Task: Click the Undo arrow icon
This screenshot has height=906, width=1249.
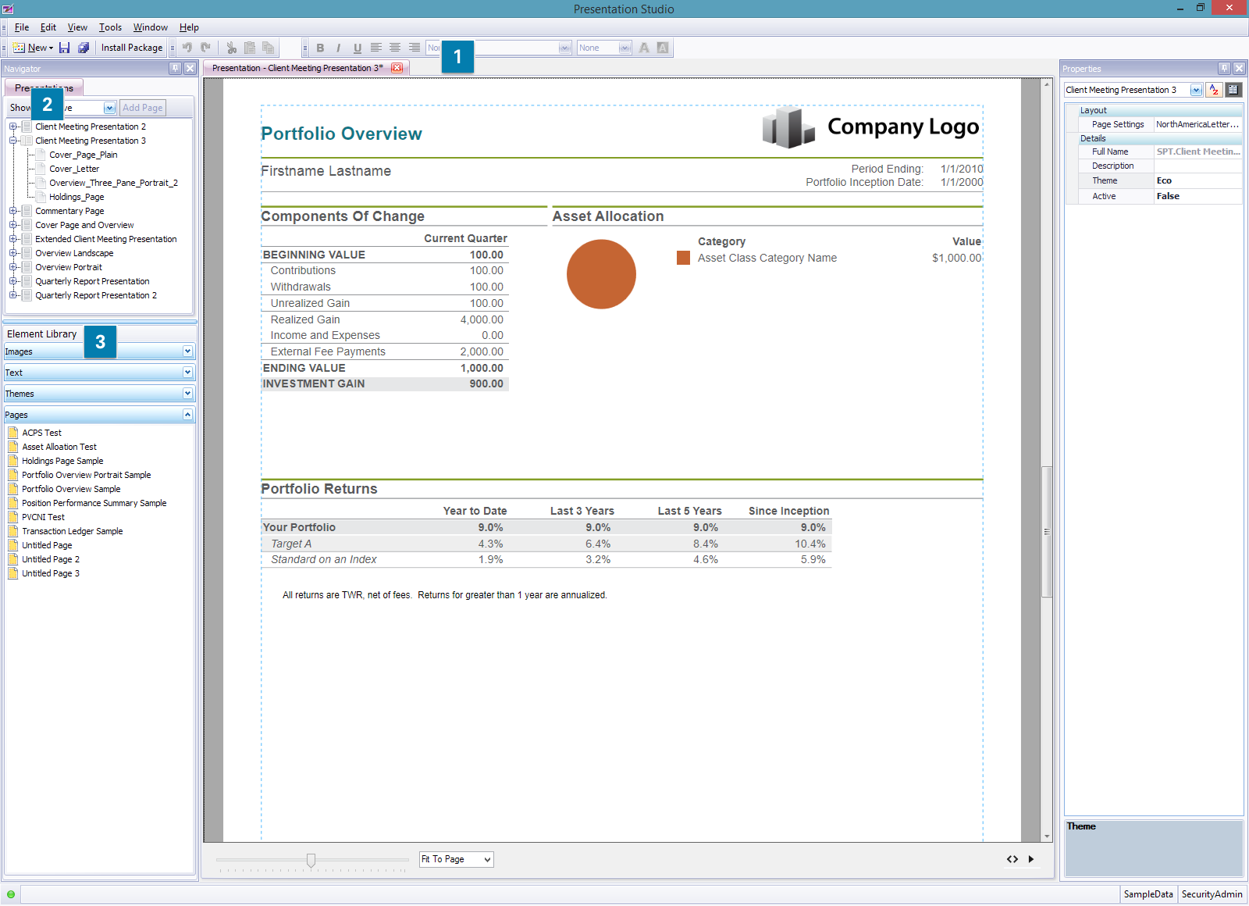Action: coord(187,48)
